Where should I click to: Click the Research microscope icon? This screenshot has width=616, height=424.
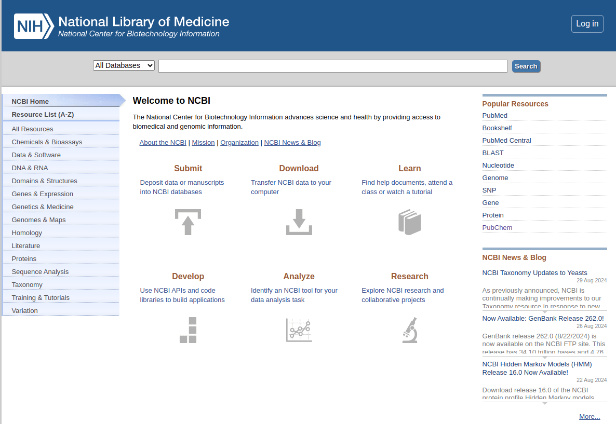click(x=410, y=330)
